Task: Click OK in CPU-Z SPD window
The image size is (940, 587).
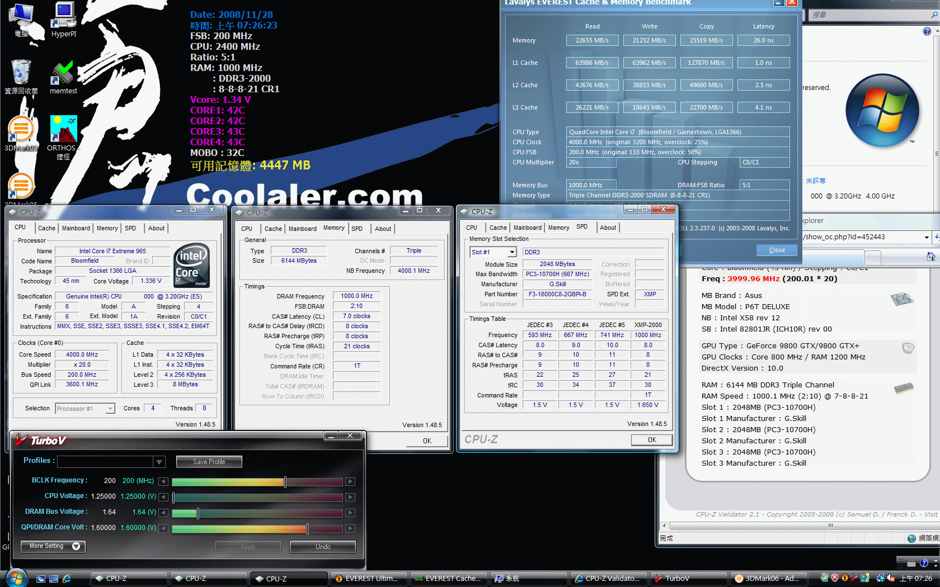Action: click(652, 440)
